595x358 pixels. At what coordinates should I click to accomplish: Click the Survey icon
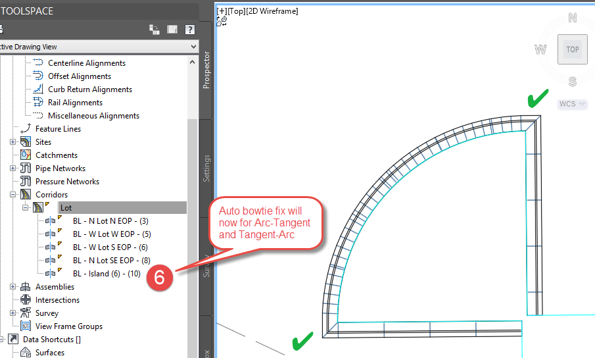coord(26,313)
